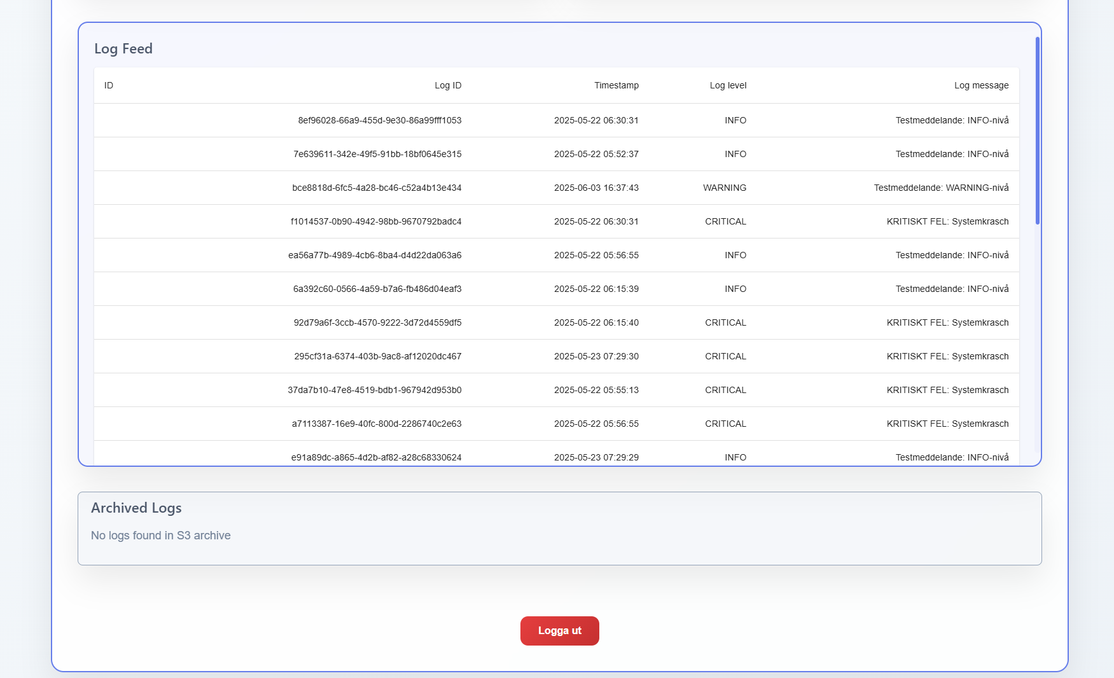Image resolution: width=1114 pixels, height=678 pixels.
Task: Click the Log Feed panel title
Action: [x=123, y=49]
